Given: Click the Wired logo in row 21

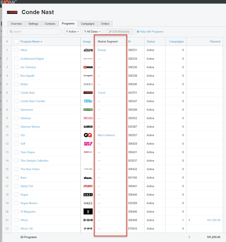Looking at the screenshot, I should (x=88, y=220).
